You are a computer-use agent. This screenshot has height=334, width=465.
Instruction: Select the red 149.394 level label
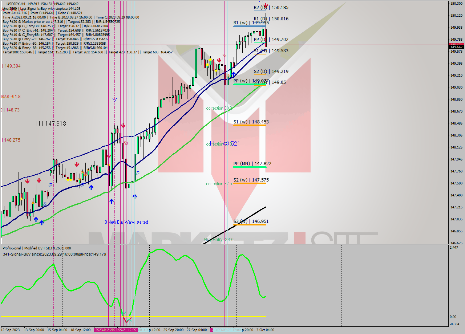coord(11,66)
